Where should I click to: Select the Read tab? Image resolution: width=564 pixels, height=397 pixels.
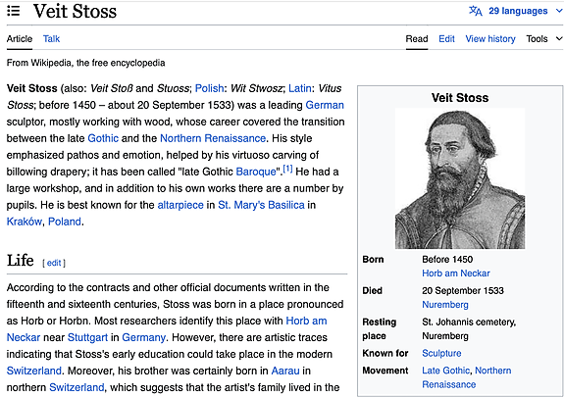[x=417, y=38]
